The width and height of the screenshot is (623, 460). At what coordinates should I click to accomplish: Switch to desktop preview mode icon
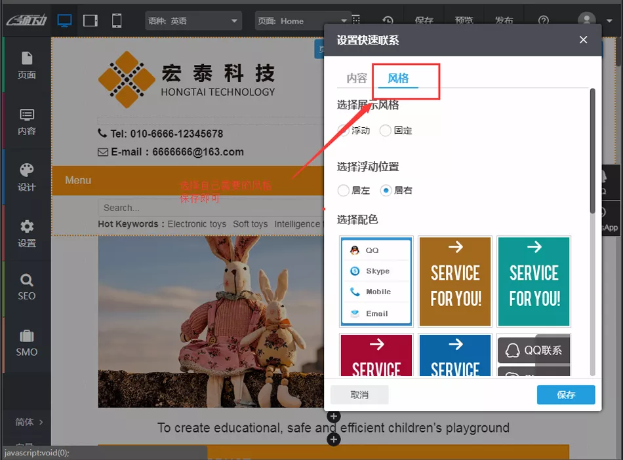pos(64,21)
